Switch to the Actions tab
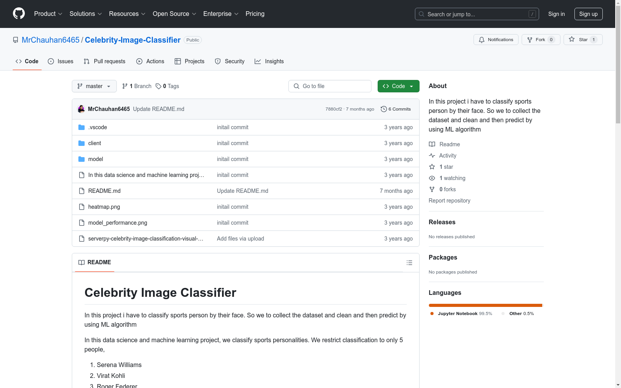621x388 pixels. click(x=151, y=61)
